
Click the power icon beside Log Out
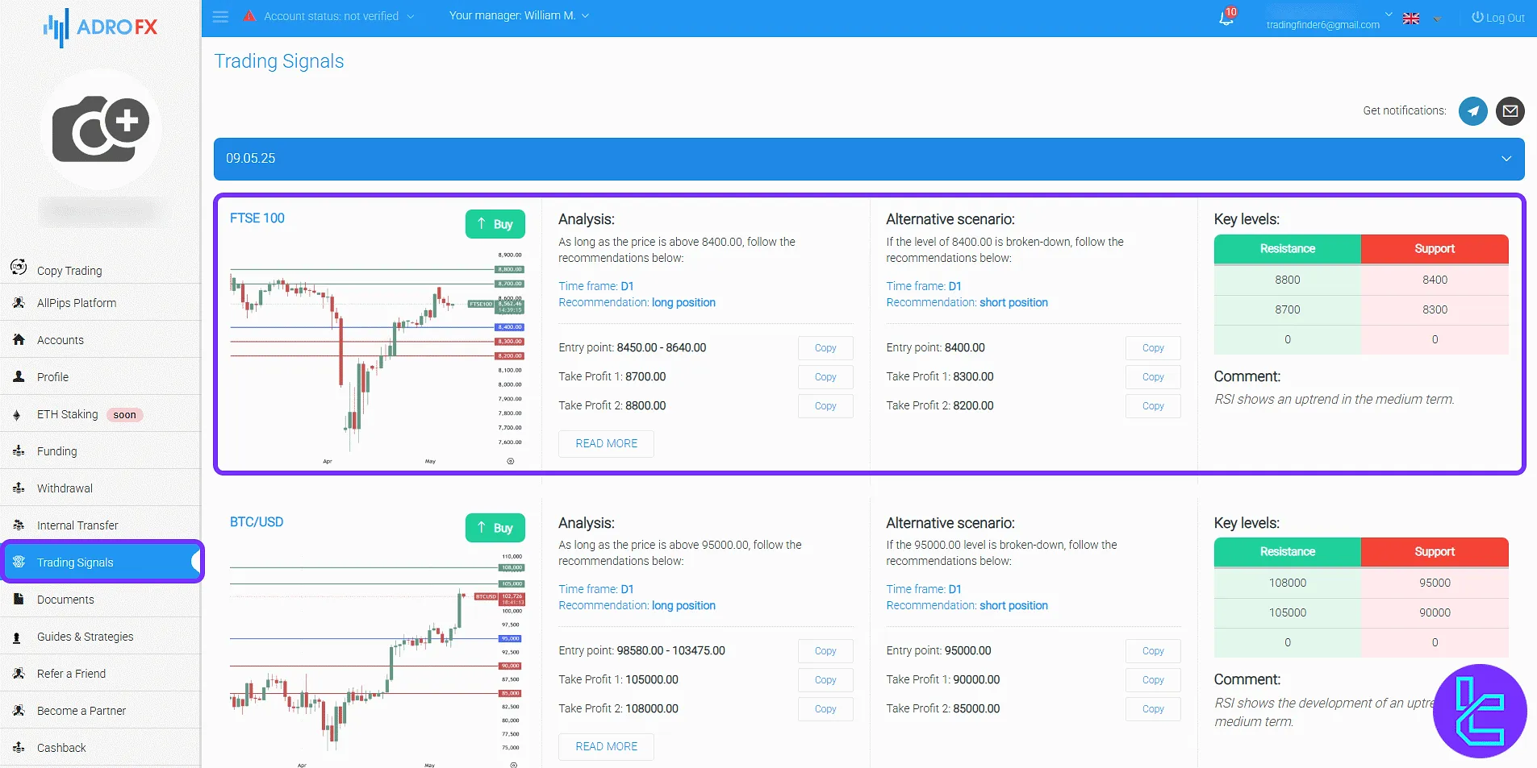pyautogui.click(x=1477, y=17)
